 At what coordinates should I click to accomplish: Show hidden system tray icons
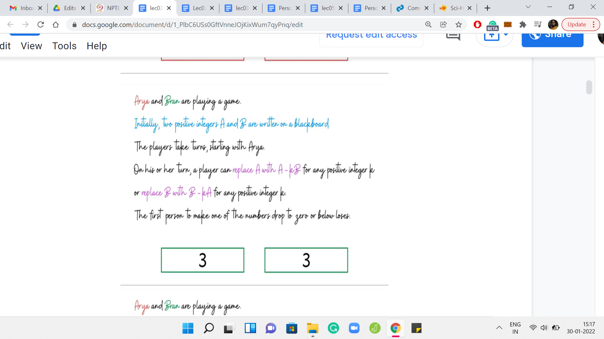[x=499, y=328]
